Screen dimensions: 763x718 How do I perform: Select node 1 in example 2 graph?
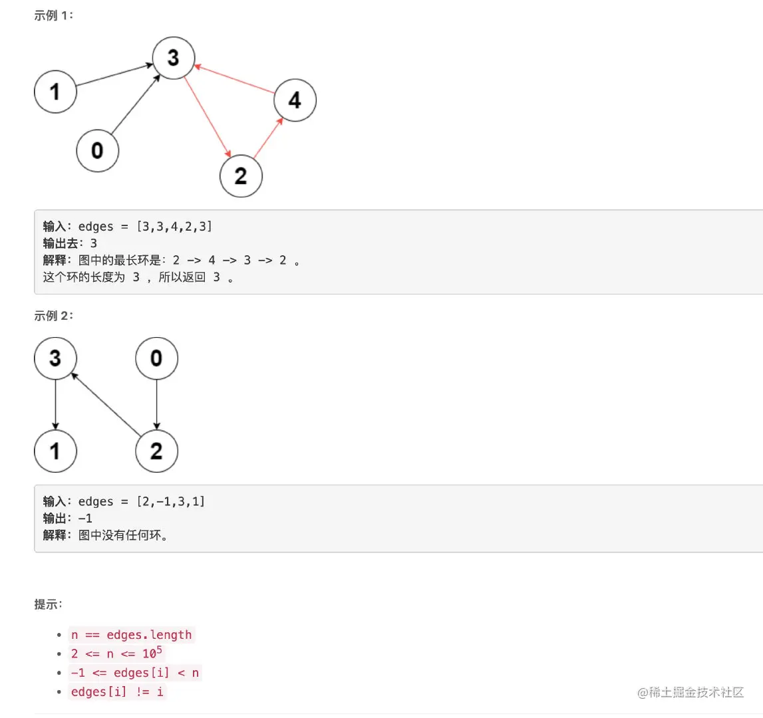click(55, 451)
